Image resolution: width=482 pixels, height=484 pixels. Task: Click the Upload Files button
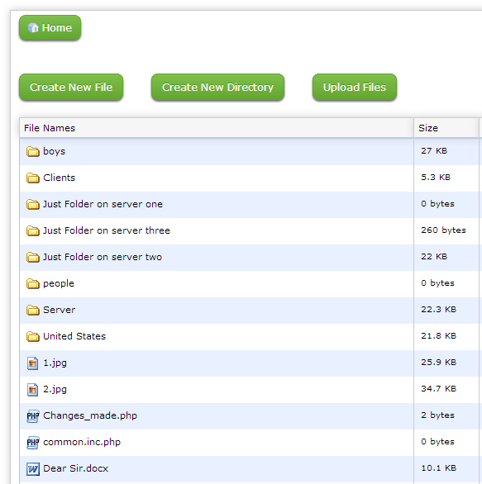355,87
